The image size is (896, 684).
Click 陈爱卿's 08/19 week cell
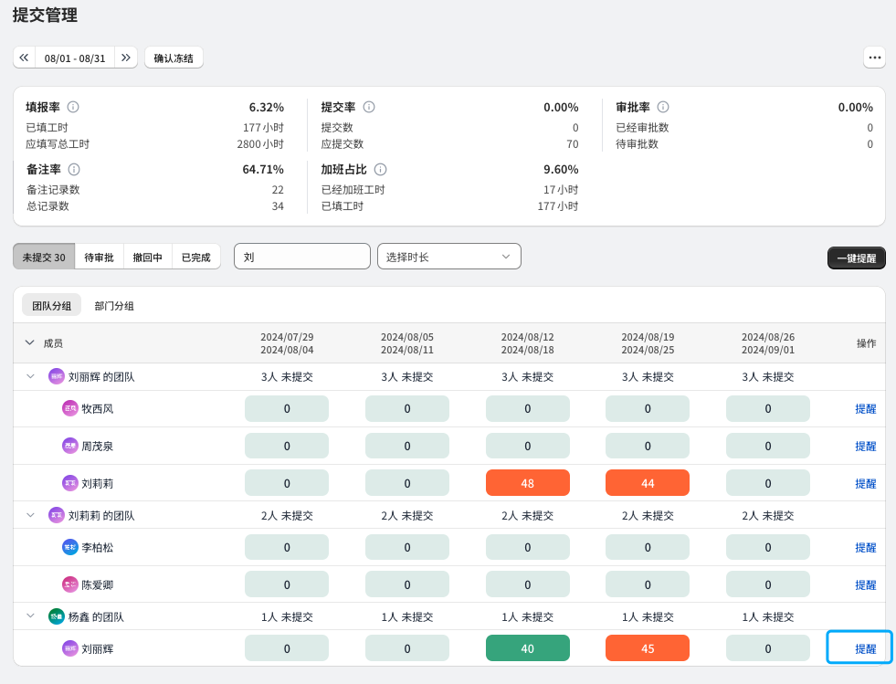click(648, 584)
